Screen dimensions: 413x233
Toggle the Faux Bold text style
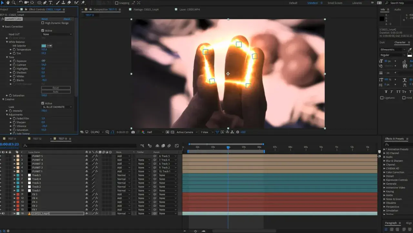coord(386,92)
